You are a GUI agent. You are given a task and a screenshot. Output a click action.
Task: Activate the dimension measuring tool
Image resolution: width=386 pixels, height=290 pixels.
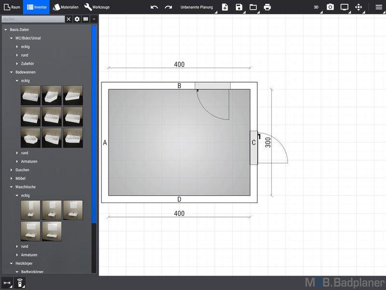pos(7,283)
